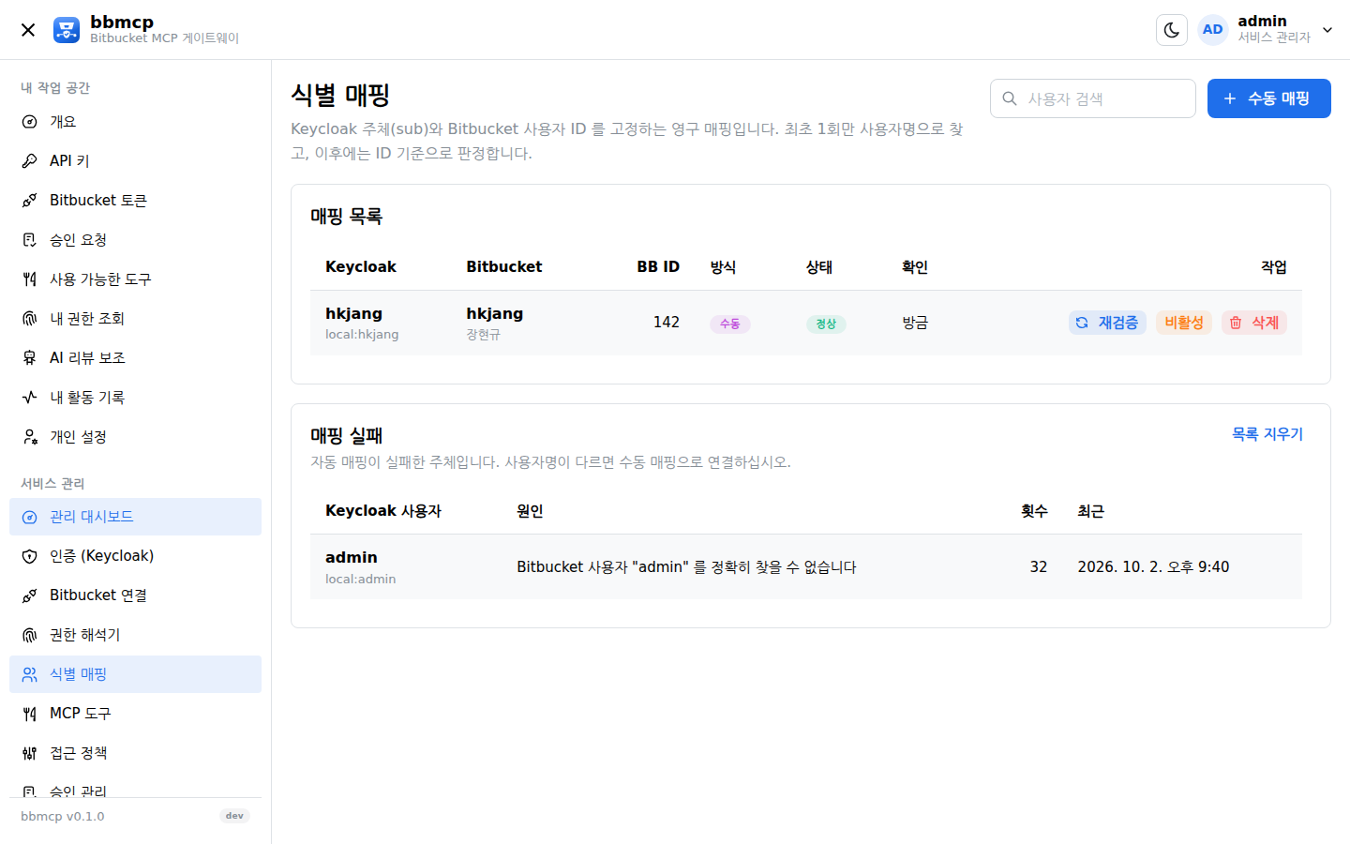Viewport: 1350px width, 844px height.
Task: Click the 수동 매핑 button
Action: pos(1269,98)
